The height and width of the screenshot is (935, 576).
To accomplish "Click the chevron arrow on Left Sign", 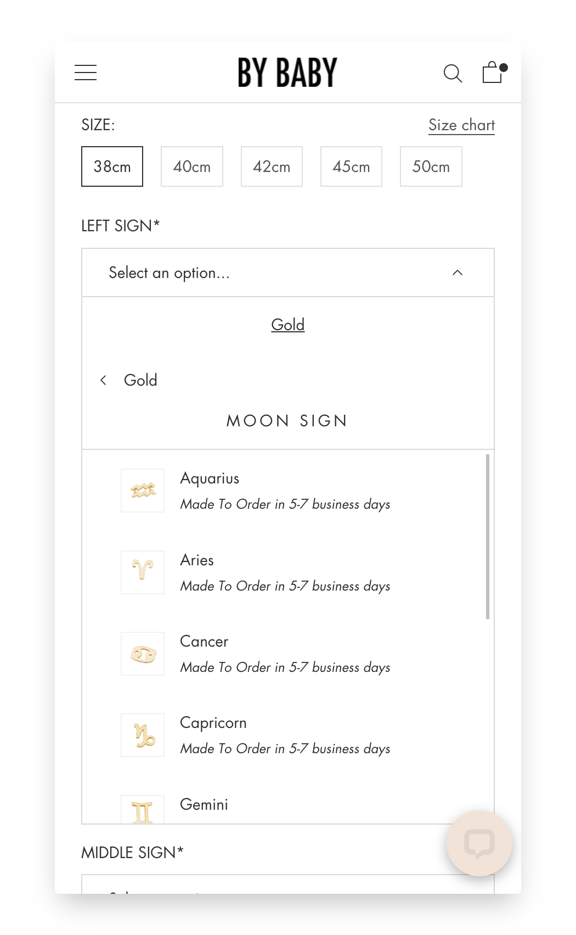I will tap(457, 272).
